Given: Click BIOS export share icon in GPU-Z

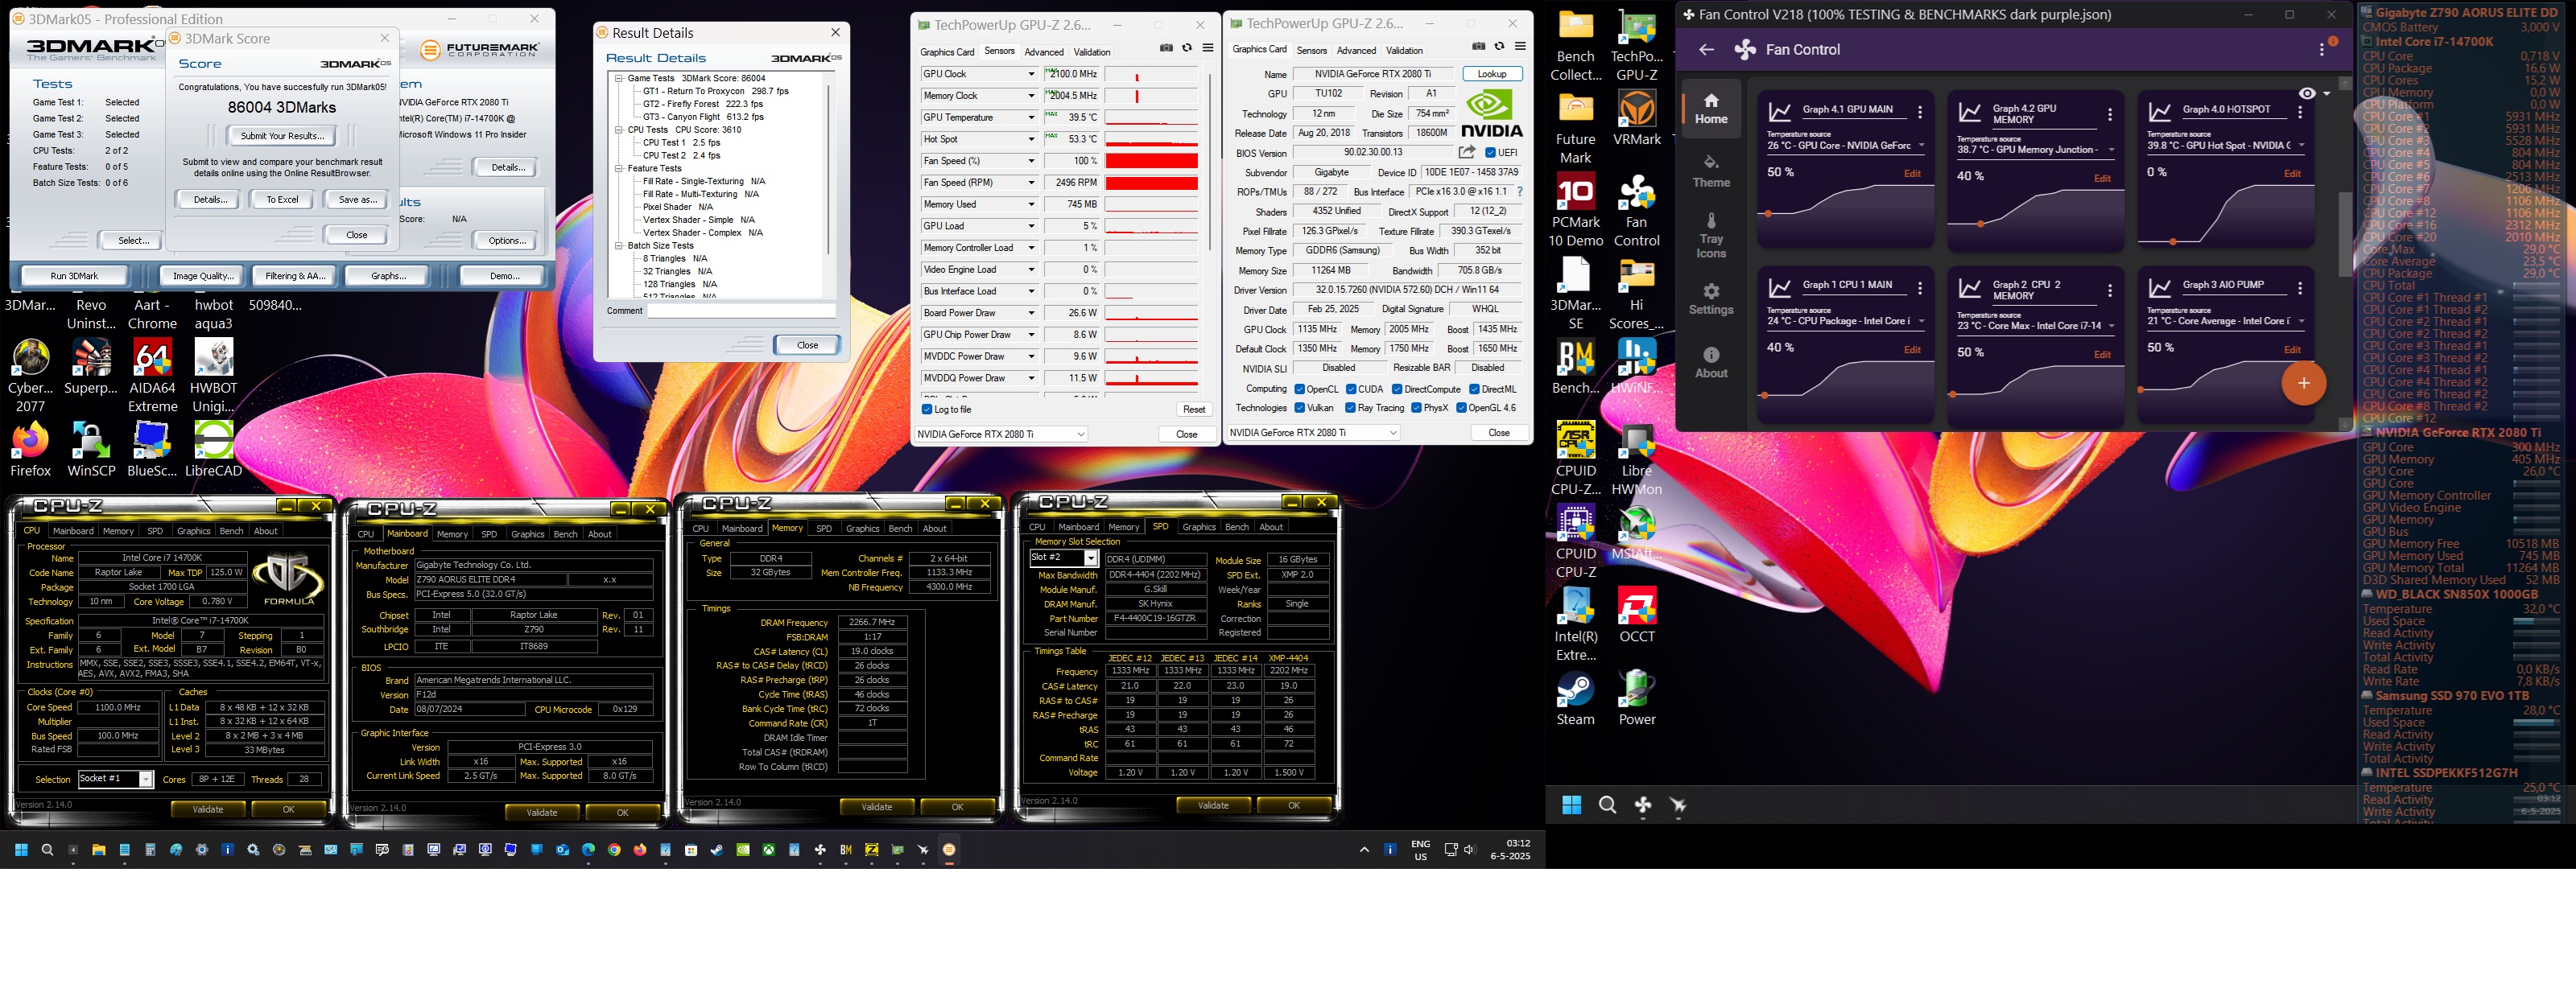Looking at the screenshot, I should click(x=1467, y=153).
